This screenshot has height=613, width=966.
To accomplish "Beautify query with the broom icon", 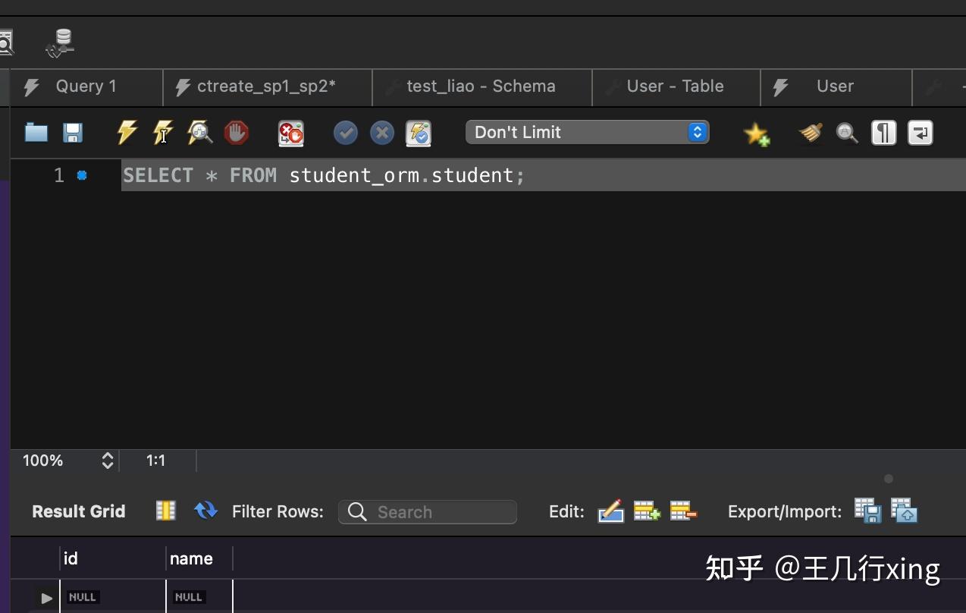I will tap(811, 133).
